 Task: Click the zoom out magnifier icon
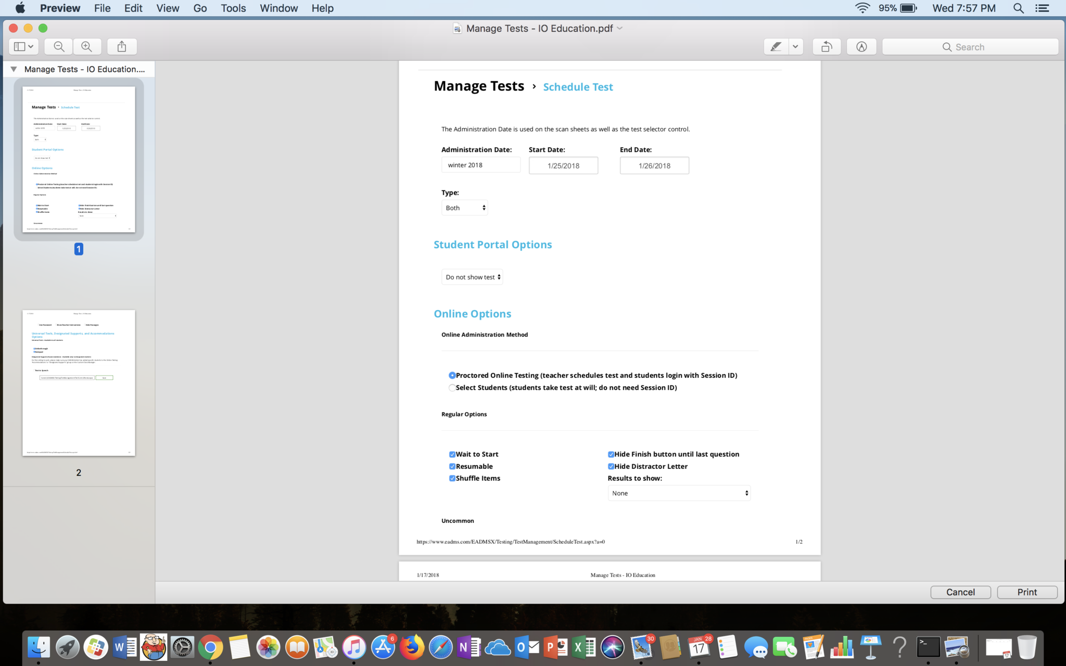[59, 47]
